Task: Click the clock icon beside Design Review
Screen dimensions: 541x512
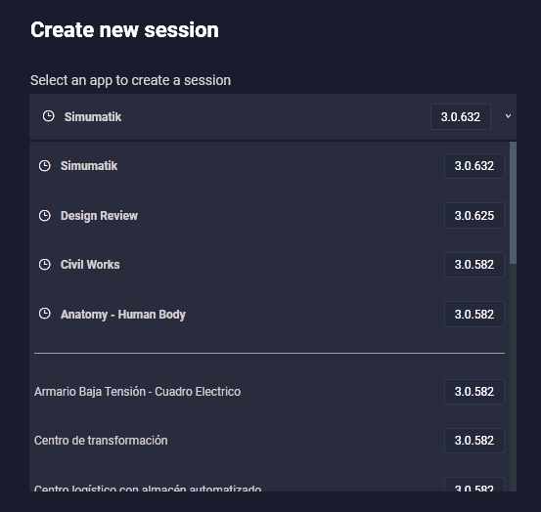Action: (x=44, y=216)
